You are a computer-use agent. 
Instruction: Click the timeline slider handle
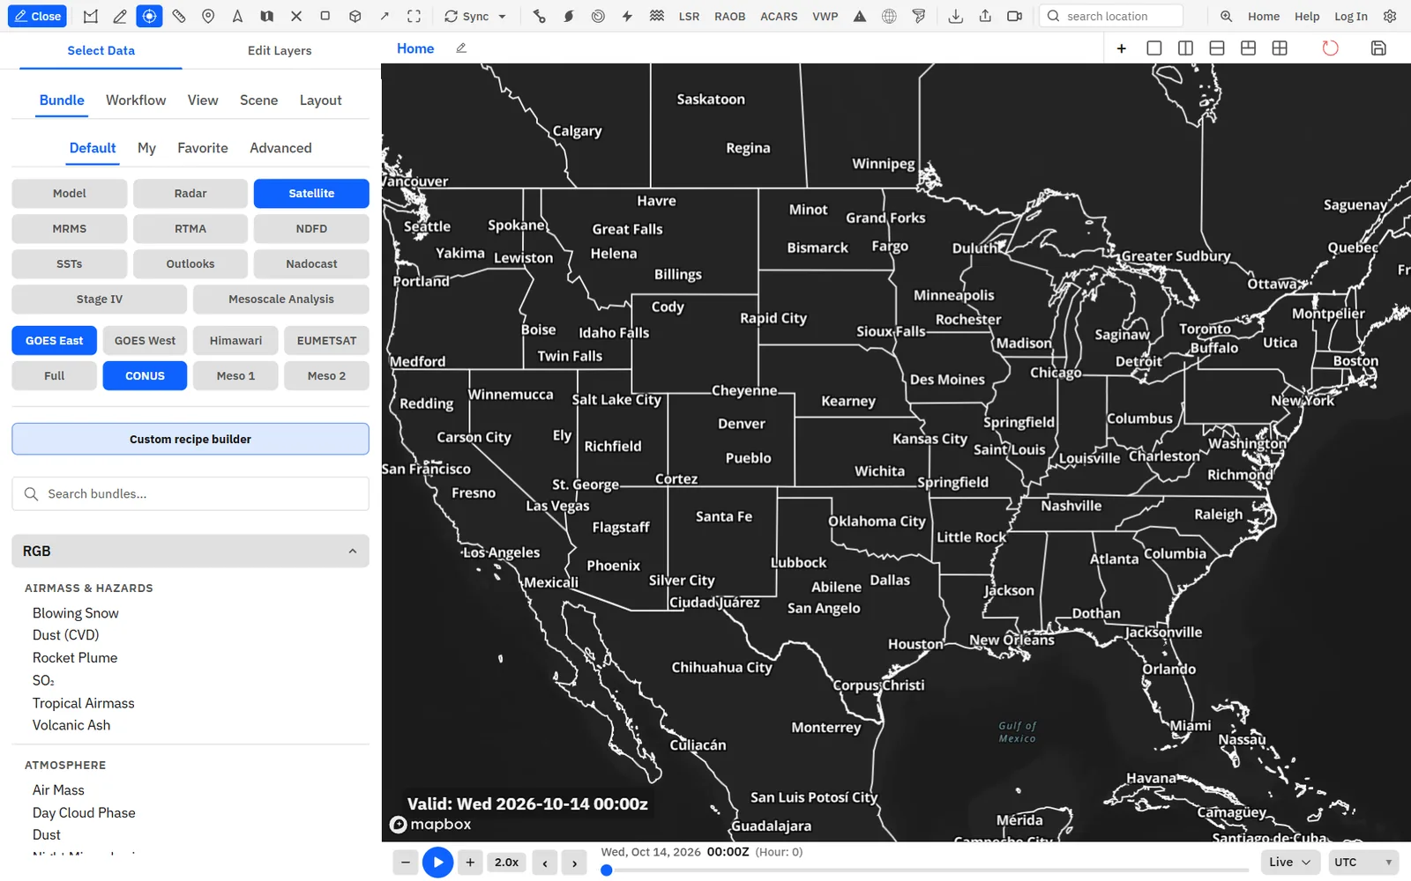[x=606, y=870]
